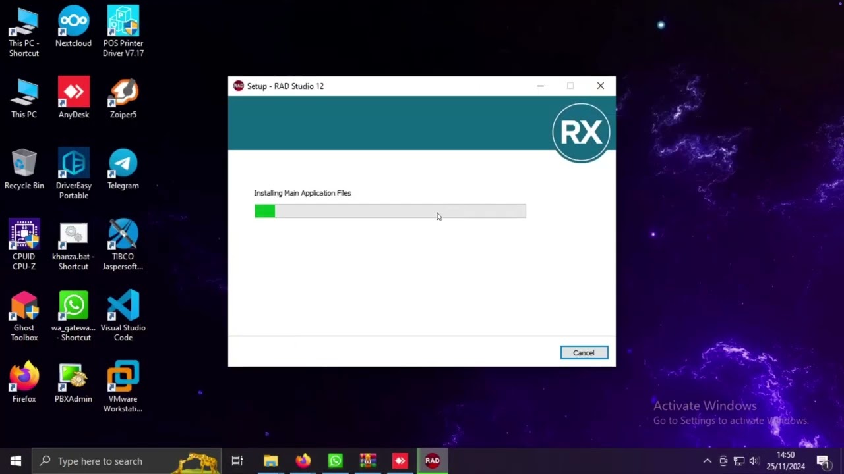This screenshot has height=474, width=844.
Task: Open WhatsApp from the taskbar
Action: (335, 461)
